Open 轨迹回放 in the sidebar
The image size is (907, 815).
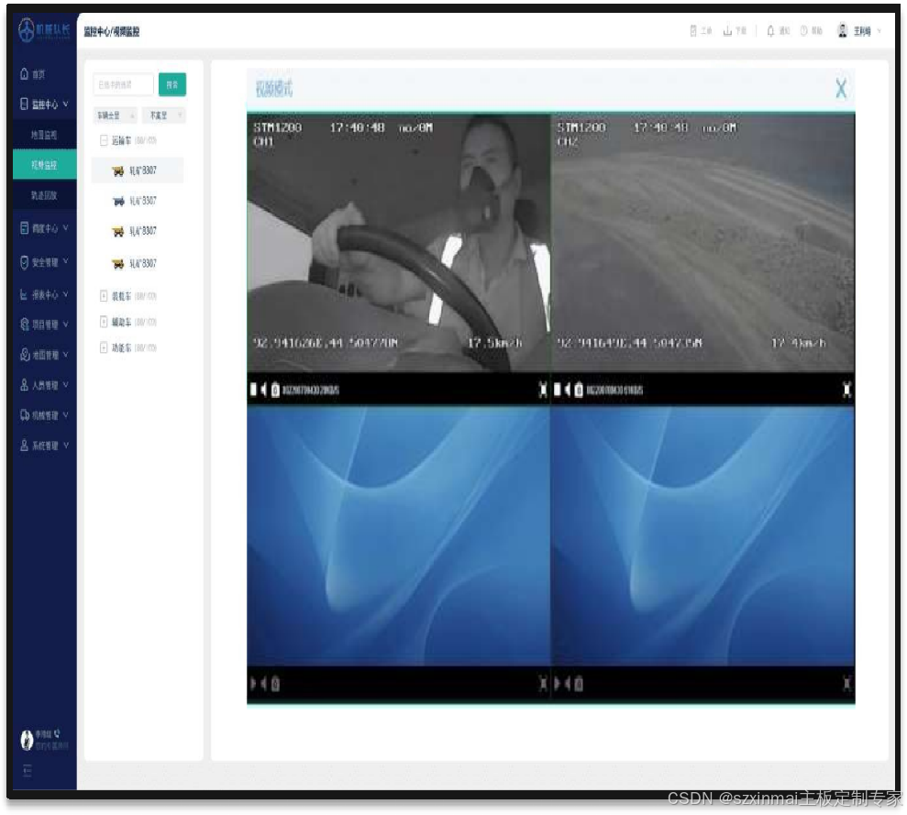(x=44, y=196)
